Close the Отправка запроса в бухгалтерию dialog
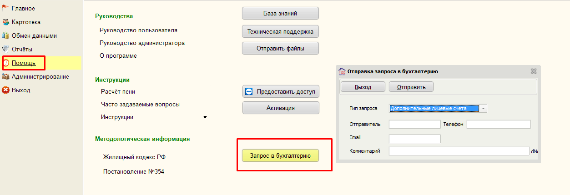This screenshot has width=570, height=195. point(534,71)
